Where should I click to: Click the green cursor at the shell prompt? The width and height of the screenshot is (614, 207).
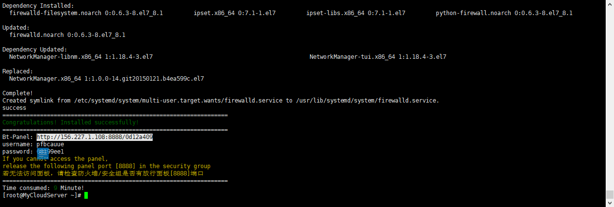coord(86,195)
